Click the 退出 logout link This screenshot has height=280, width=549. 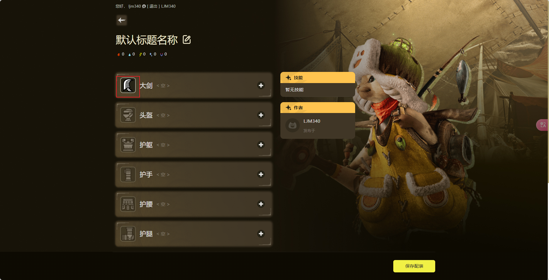pos(153,6)
